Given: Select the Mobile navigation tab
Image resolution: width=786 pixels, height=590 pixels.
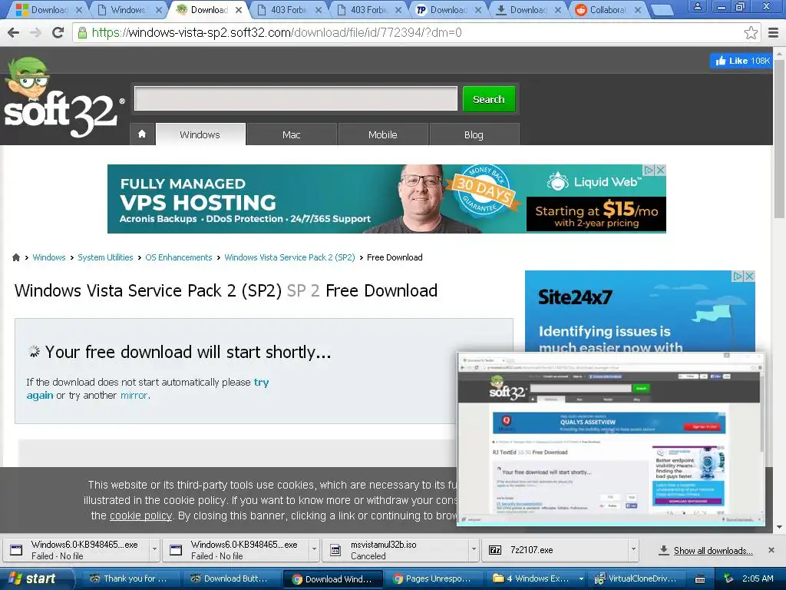Looking at the screenshot, I should pyautogui.click(x=382, y=134).
